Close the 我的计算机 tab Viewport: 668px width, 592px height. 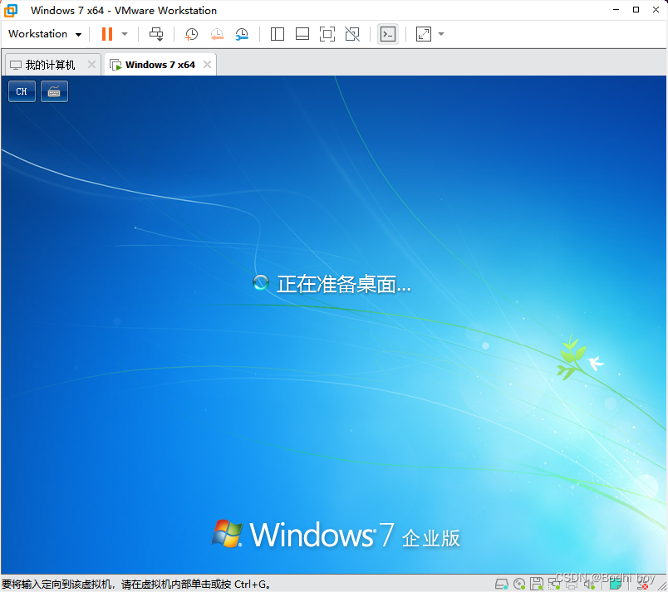click(x=91, y=64)
